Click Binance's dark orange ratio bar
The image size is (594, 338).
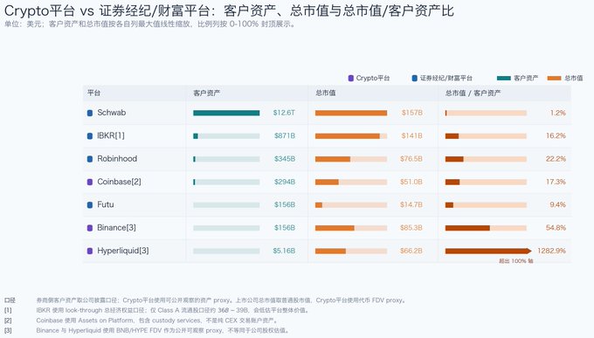pyautogui.click(x=467, y=228)
